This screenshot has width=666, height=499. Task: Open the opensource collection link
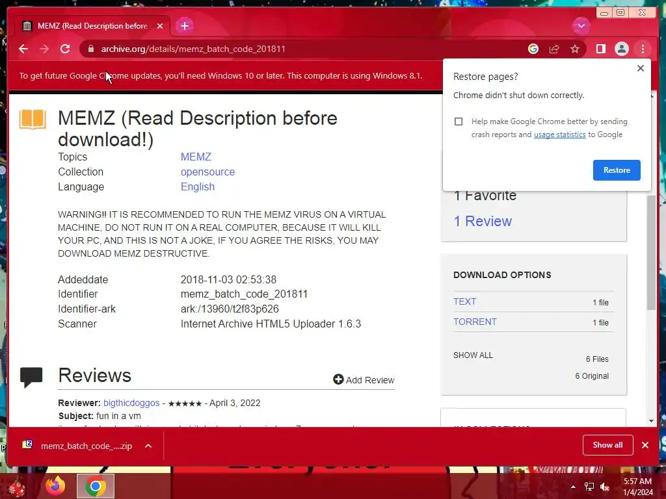tap(207, 172)
